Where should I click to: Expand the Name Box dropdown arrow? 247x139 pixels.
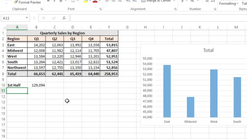(x=27, y=18)
